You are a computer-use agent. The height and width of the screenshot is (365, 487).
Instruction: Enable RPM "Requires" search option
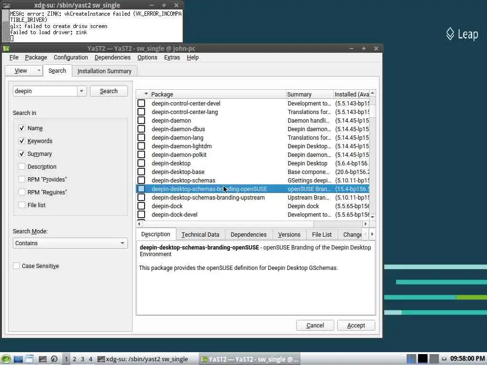(22, 192)
